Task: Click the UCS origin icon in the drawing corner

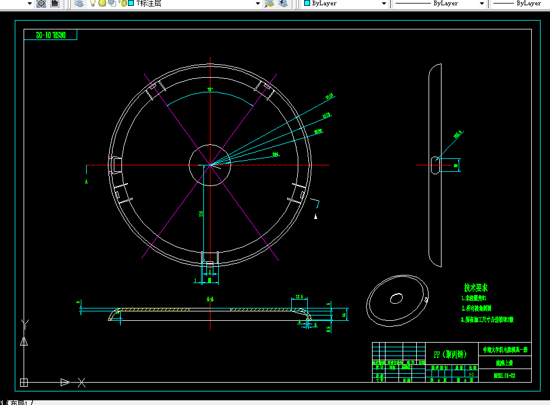Action: pyautogui.click(x=24, y=382)
